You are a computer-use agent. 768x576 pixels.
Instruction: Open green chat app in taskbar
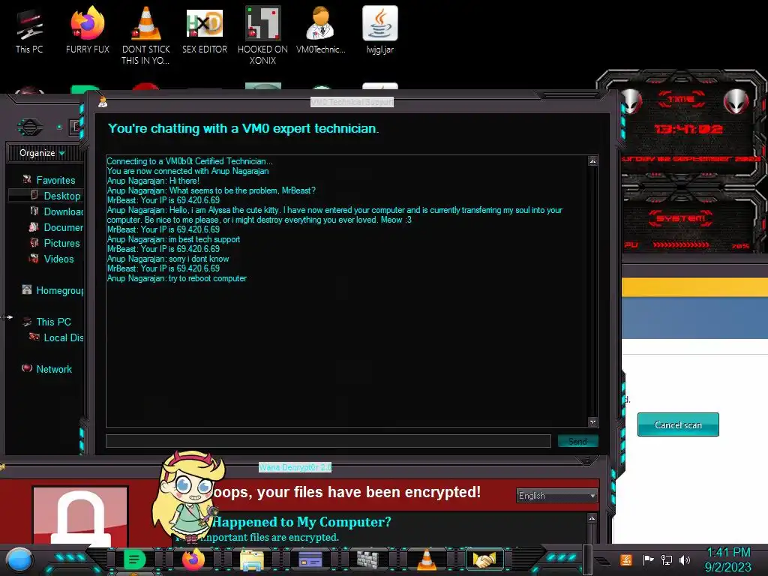click(134, 559)
